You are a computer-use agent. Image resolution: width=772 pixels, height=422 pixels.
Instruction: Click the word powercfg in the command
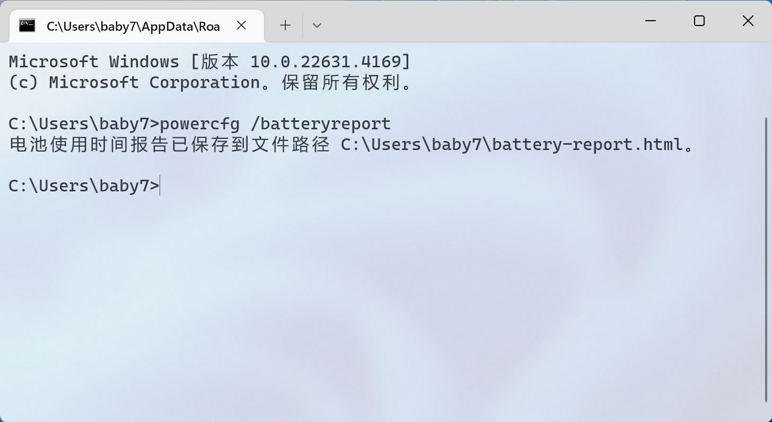point(199,124)
